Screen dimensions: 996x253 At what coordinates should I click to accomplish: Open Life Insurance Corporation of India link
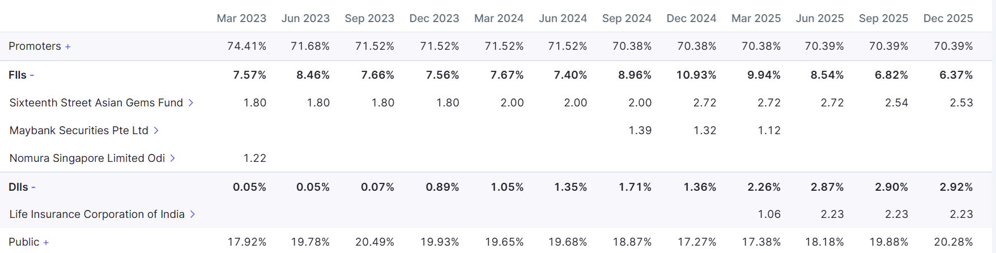97,215
